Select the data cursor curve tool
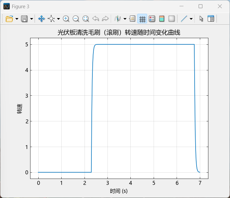This screenshot has width=230, height=198. coord(118,19)
